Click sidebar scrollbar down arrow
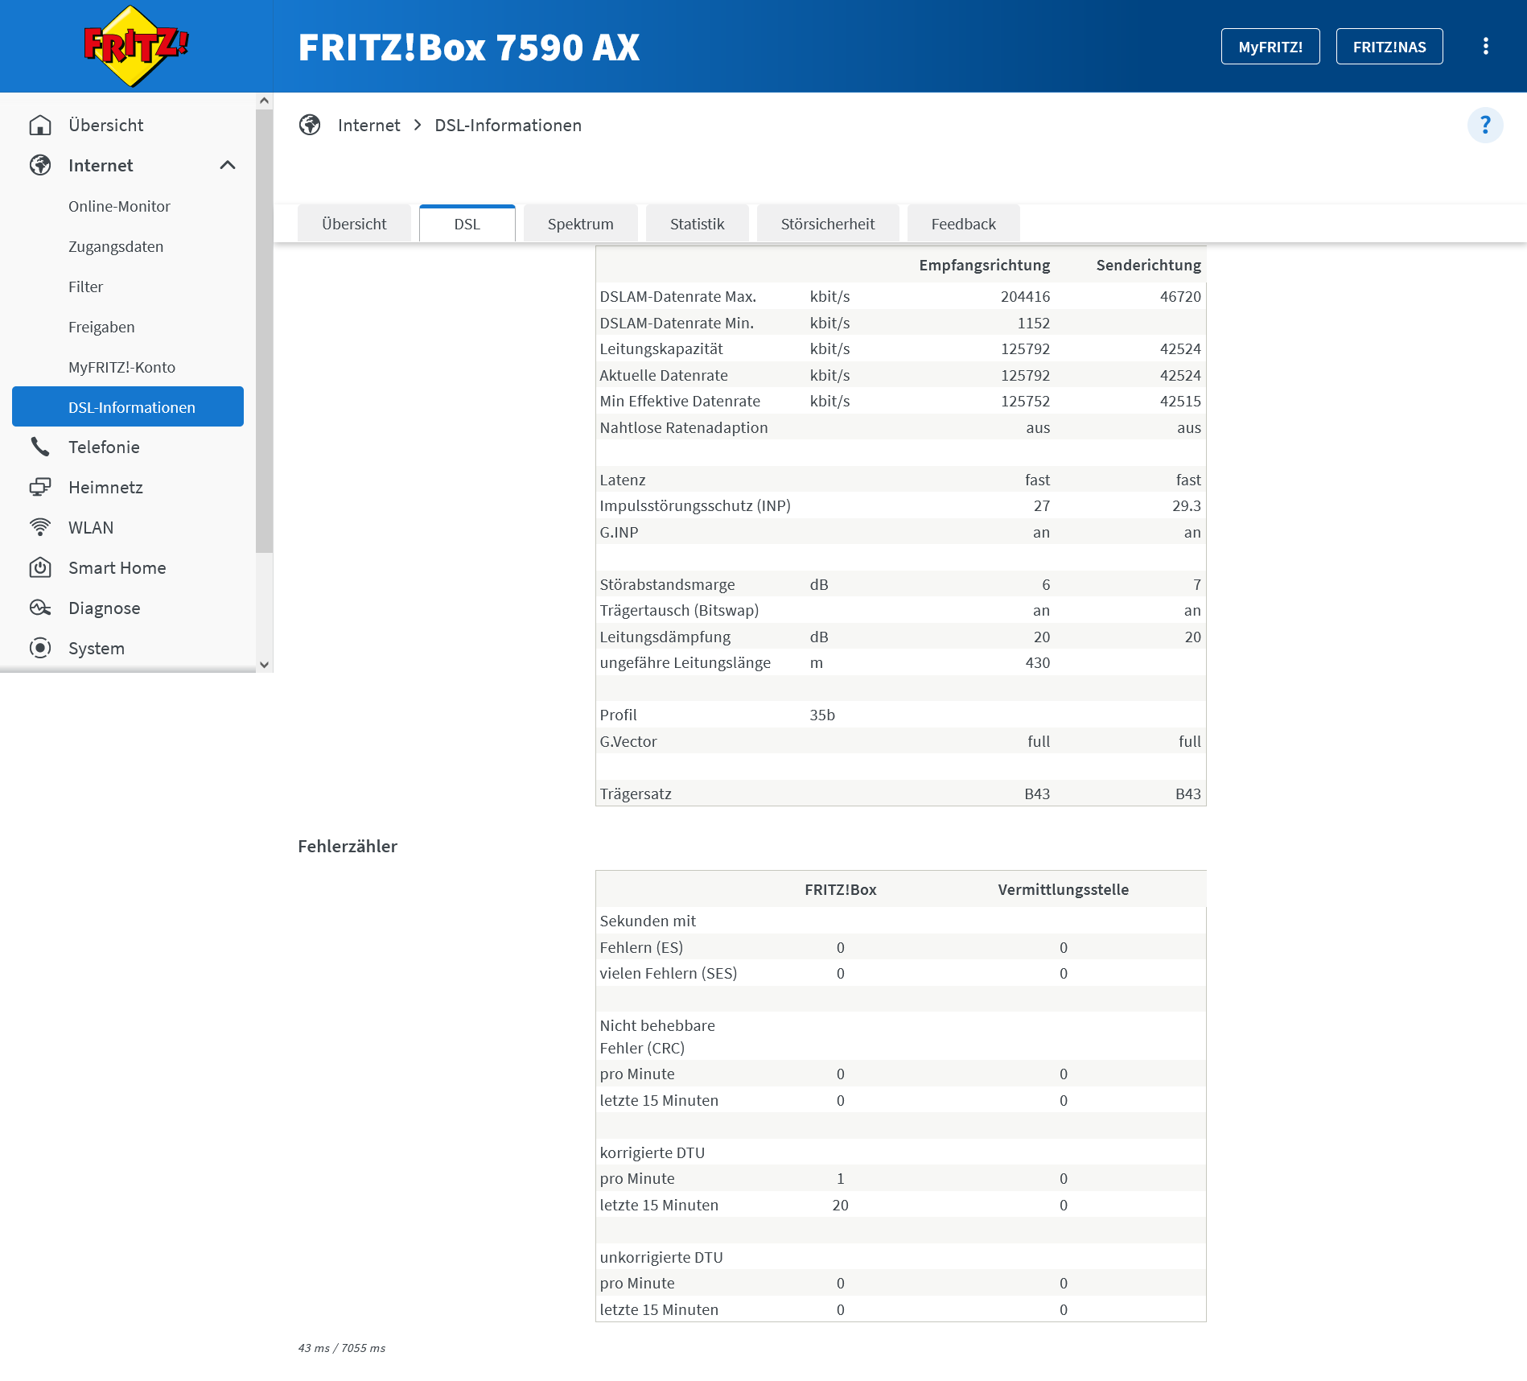 pyautogui.click(x=264, y=665)
